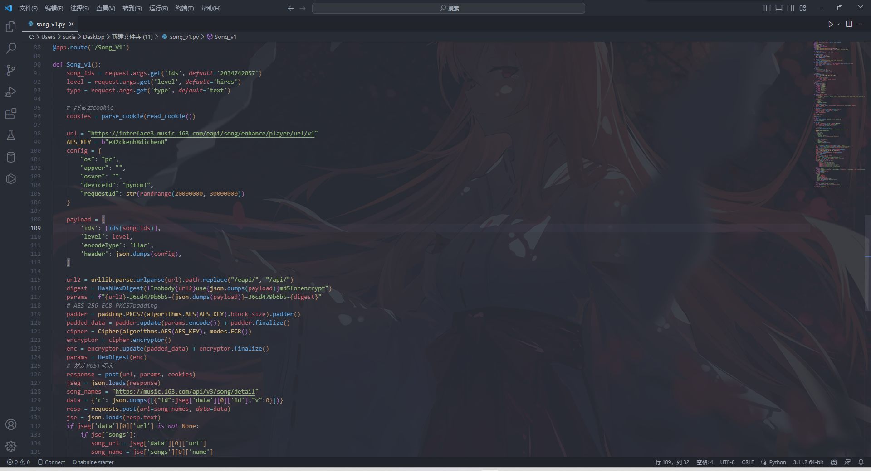
Task: Click the 行 109, 列 32 cursor position
Action: click(x=672, y=462)
